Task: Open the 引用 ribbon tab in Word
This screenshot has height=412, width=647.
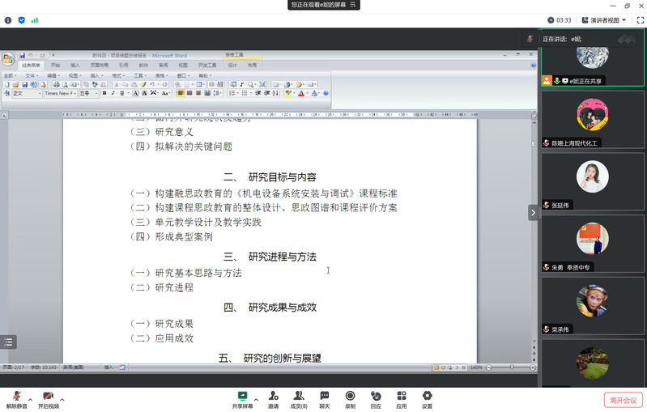Action: point(123,65)
